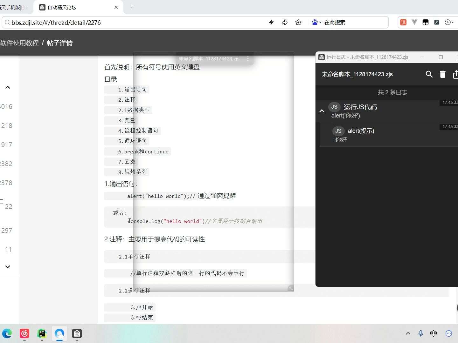The height and width of the screenshot is (343, 458).
Task: Click the alert("hello world") code line
Action: pyautogui.click(x=161, y=196)
